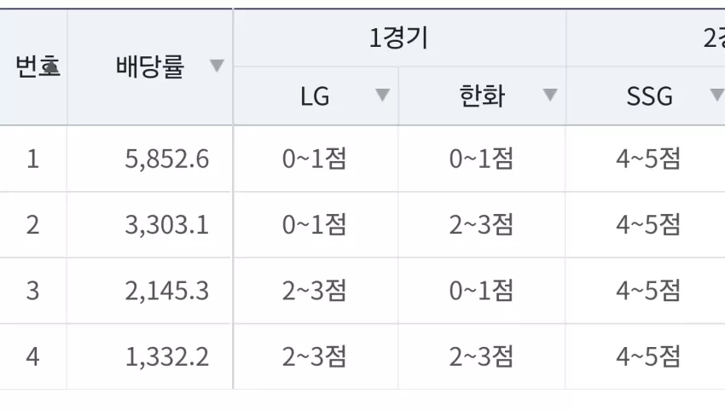
Task: Select the 배당률 header label
Action: 150,67
